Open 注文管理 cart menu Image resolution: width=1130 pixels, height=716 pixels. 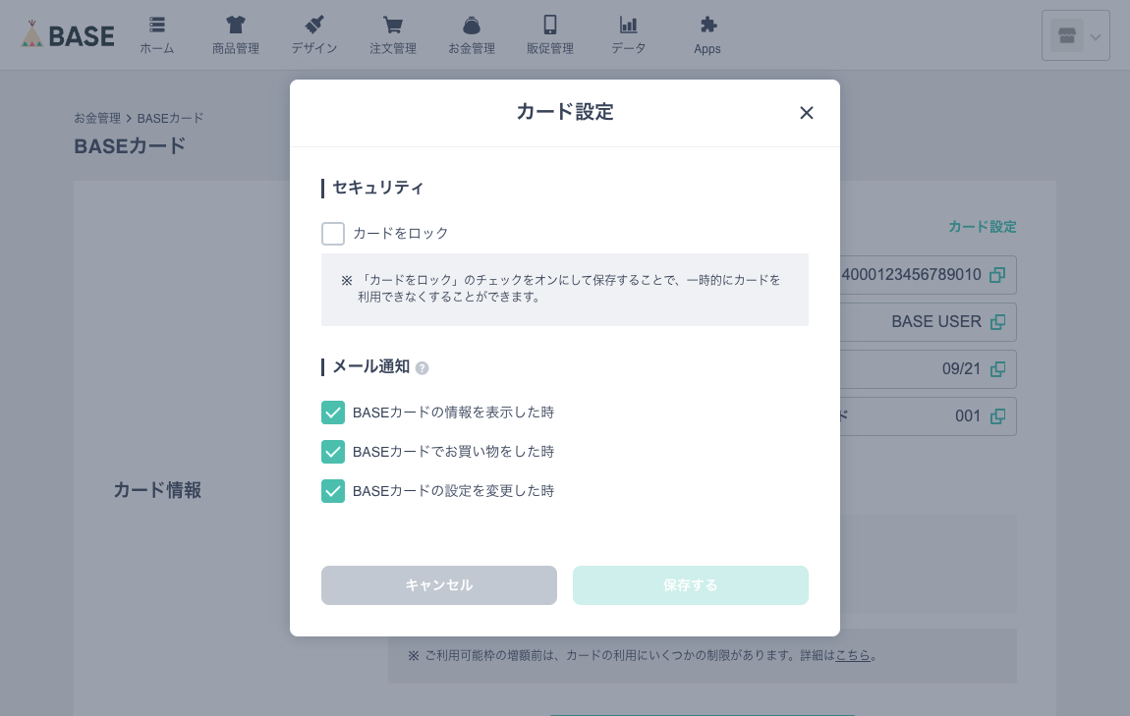393,35
